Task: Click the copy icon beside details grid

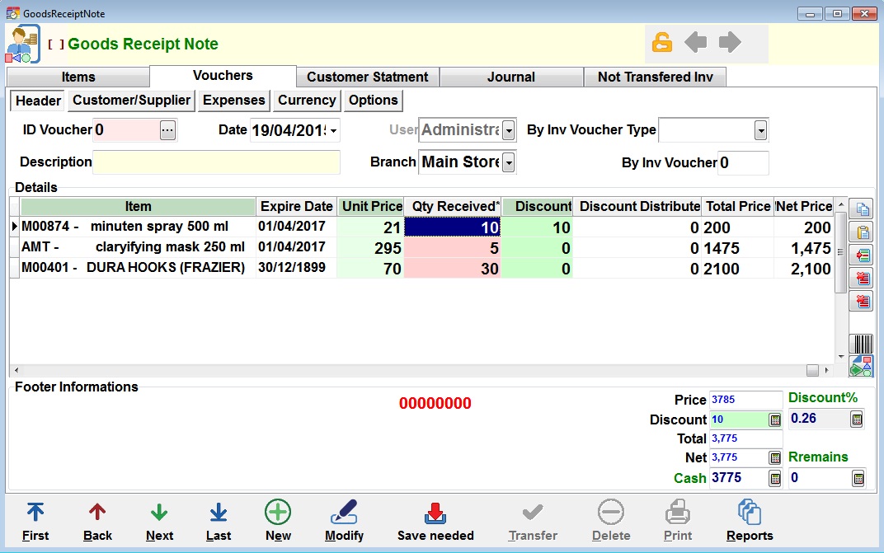Action: point(863,209)
